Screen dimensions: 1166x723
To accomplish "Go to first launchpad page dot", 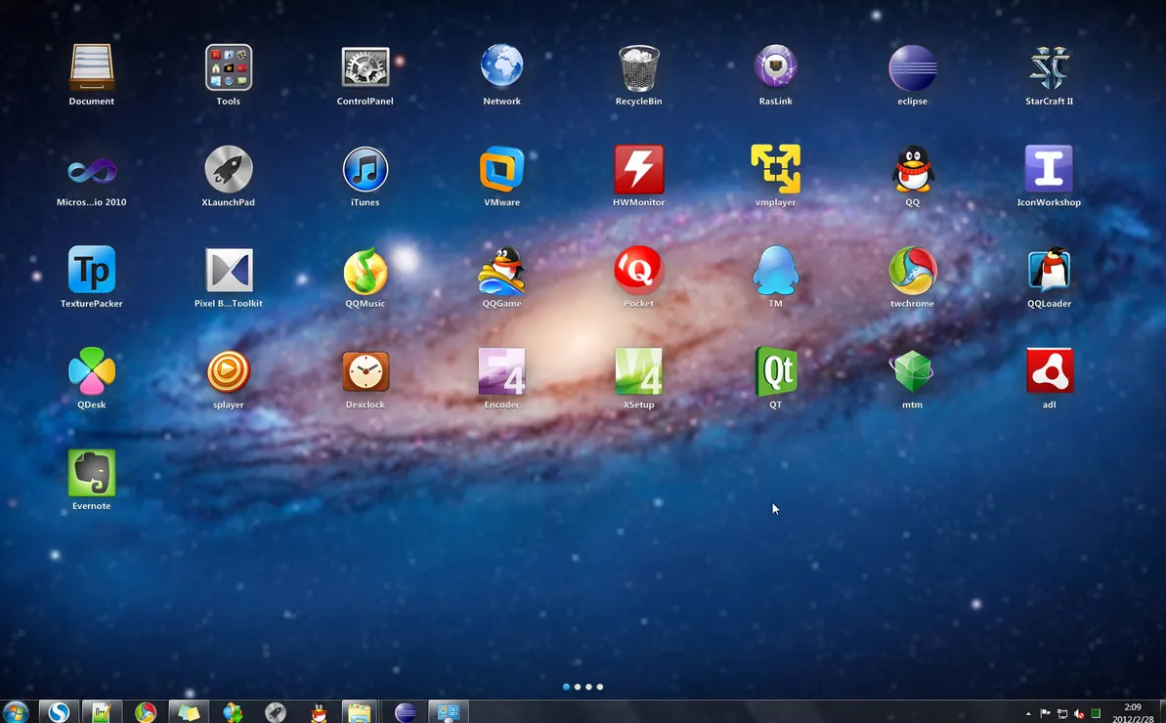I will 567,687.
